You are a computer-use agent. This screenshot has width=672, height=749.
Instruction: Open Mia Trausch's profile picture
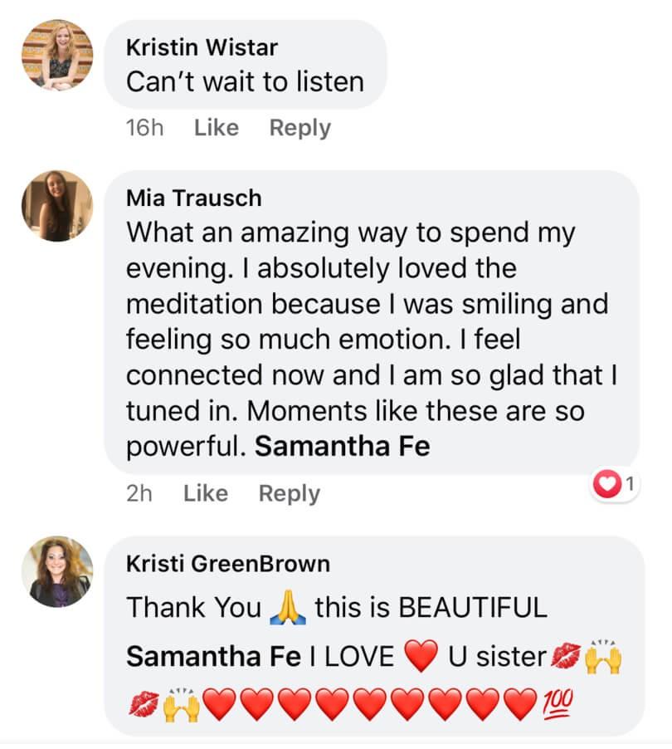click(57, 206)
